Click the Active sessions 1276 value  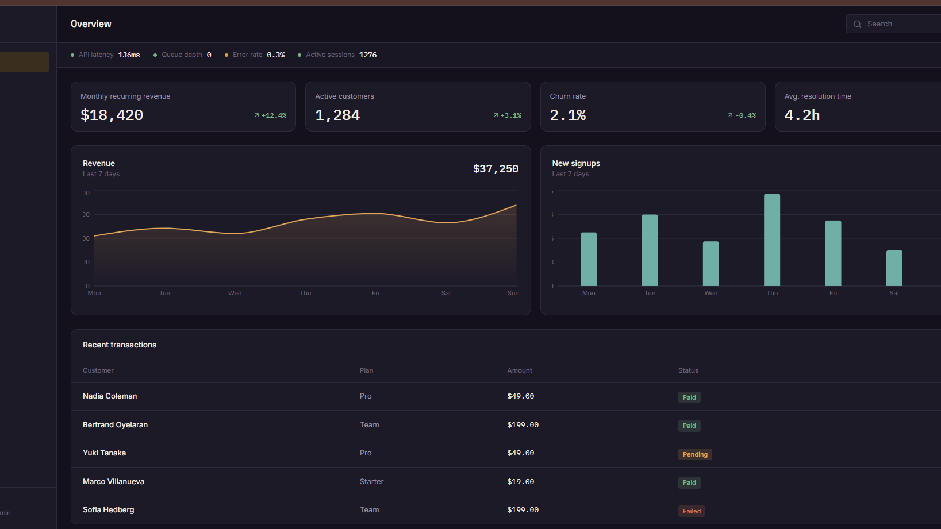[x=368, y=55]
